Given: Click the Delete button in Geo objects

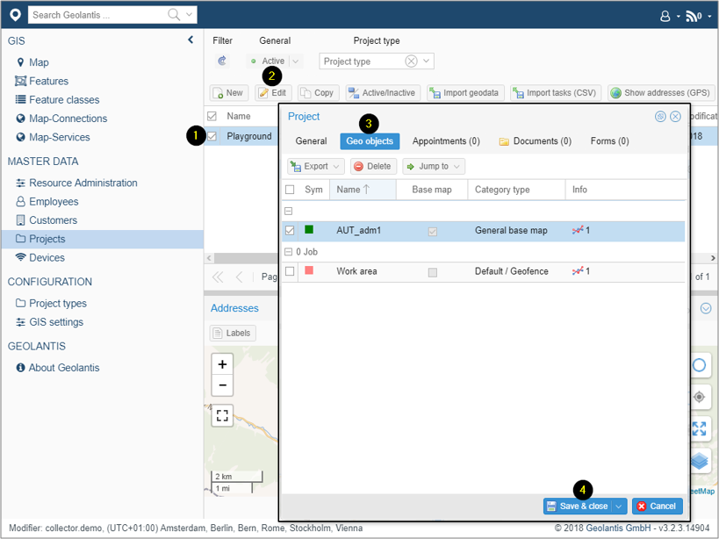Looking at the screenshot, I should pyautogui.click(x=373, y=166).
